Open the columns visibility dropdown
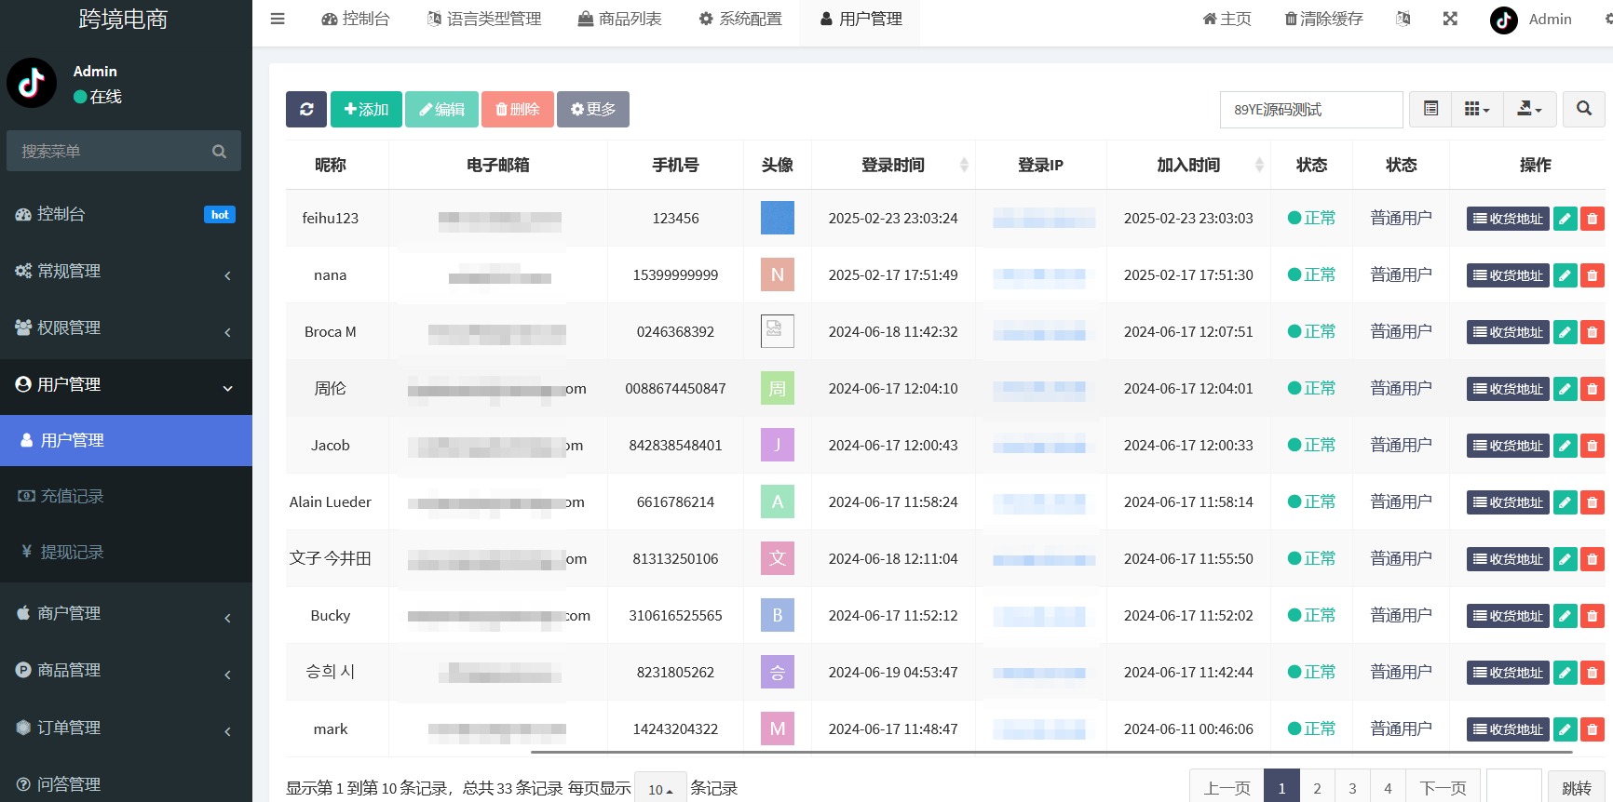 pos(1476,109)
